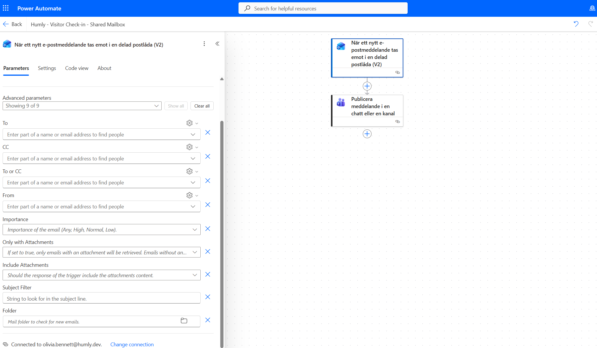Viewport: 597px width, 348px height.
Task: Remove the Subject Filter parameter
Action: [x=208, y=297]
